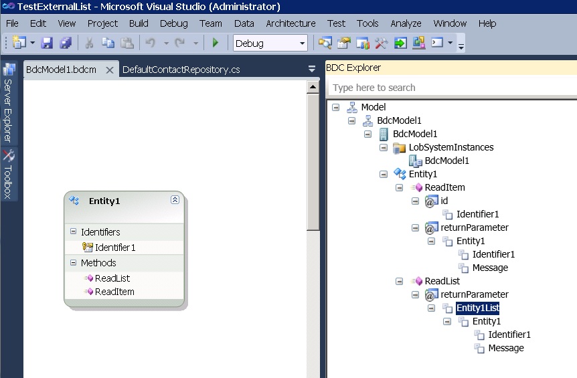Cut selection with the scissors icon
Image resolution: width=577 pixels, height=378 pixels.
tap(89, 43)
